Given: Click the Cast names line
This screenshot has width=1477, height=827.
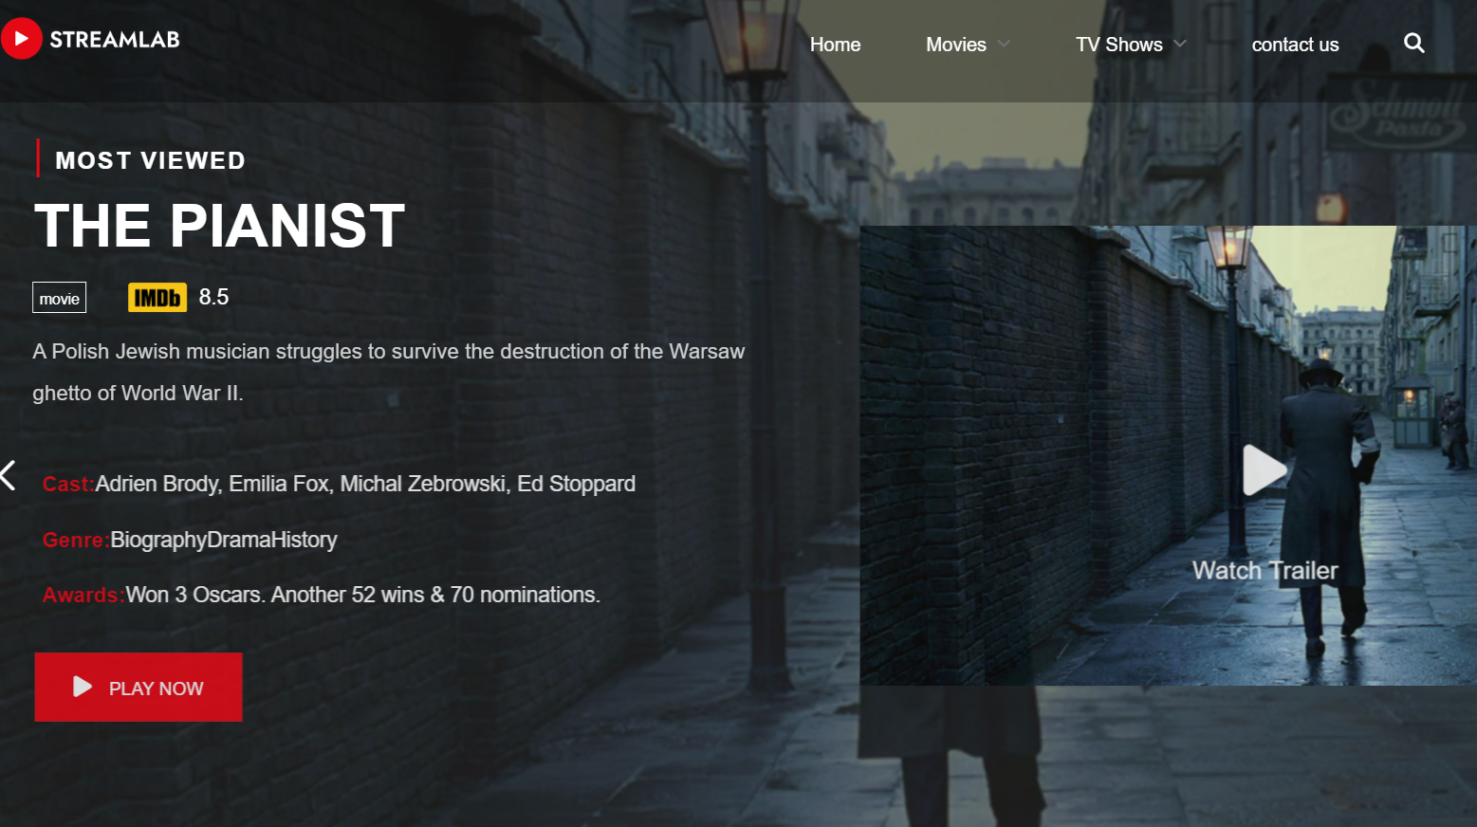Looking at the screenshot, I should tap(339, 484).
